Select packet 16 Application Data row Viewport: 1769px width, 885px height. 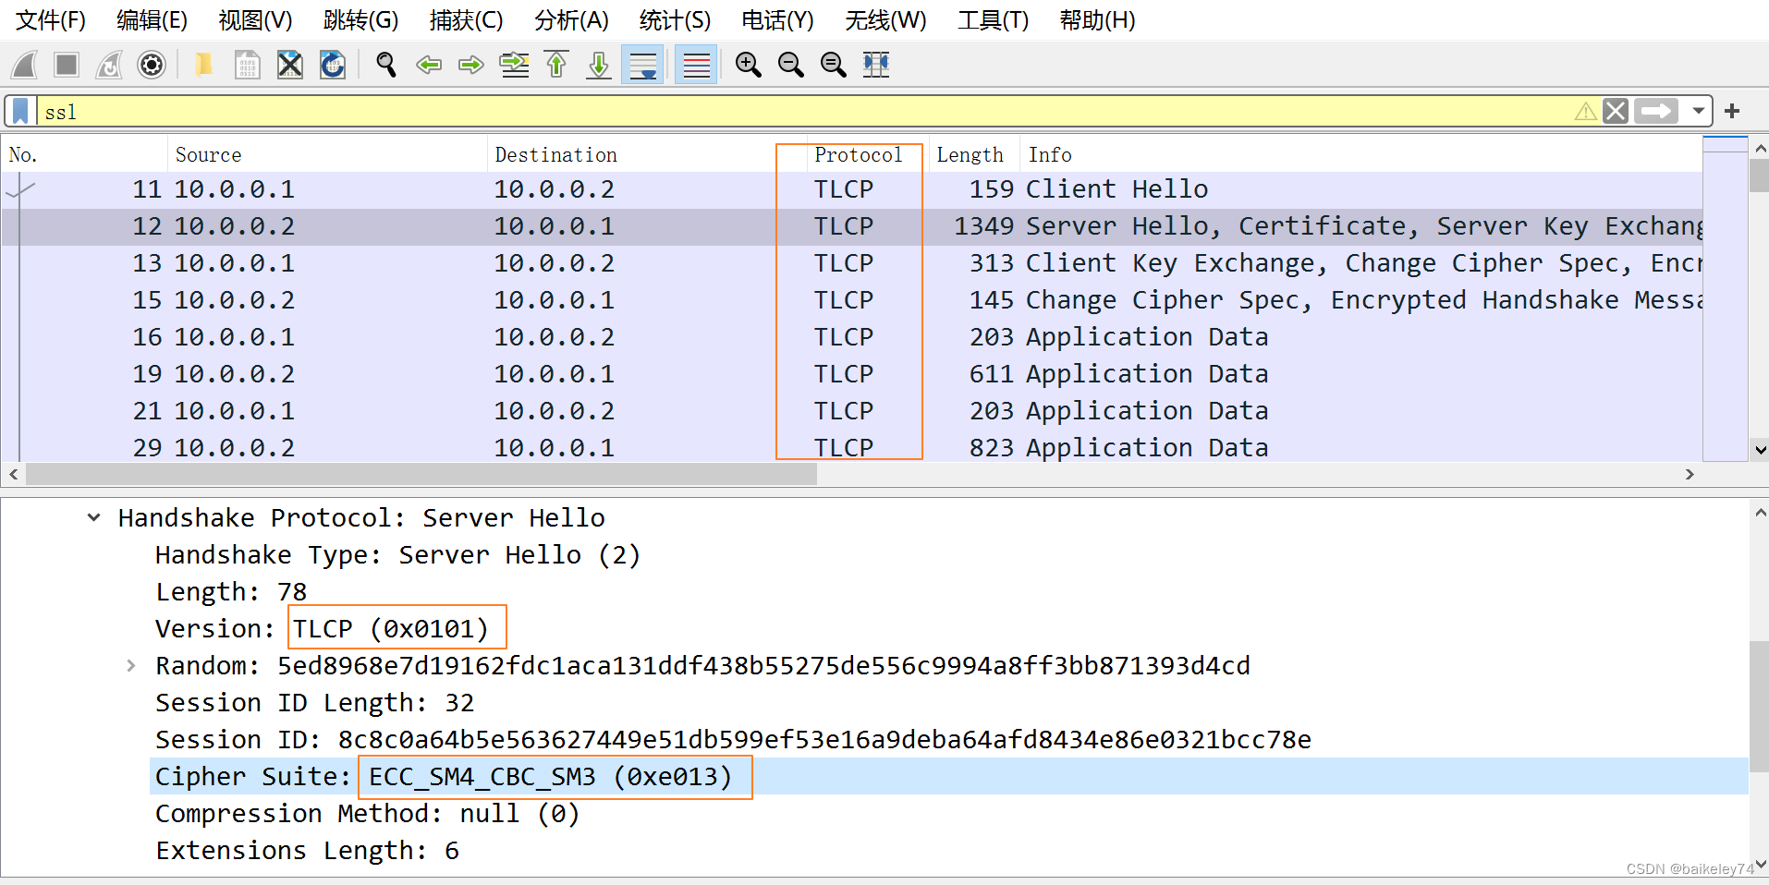851,337
